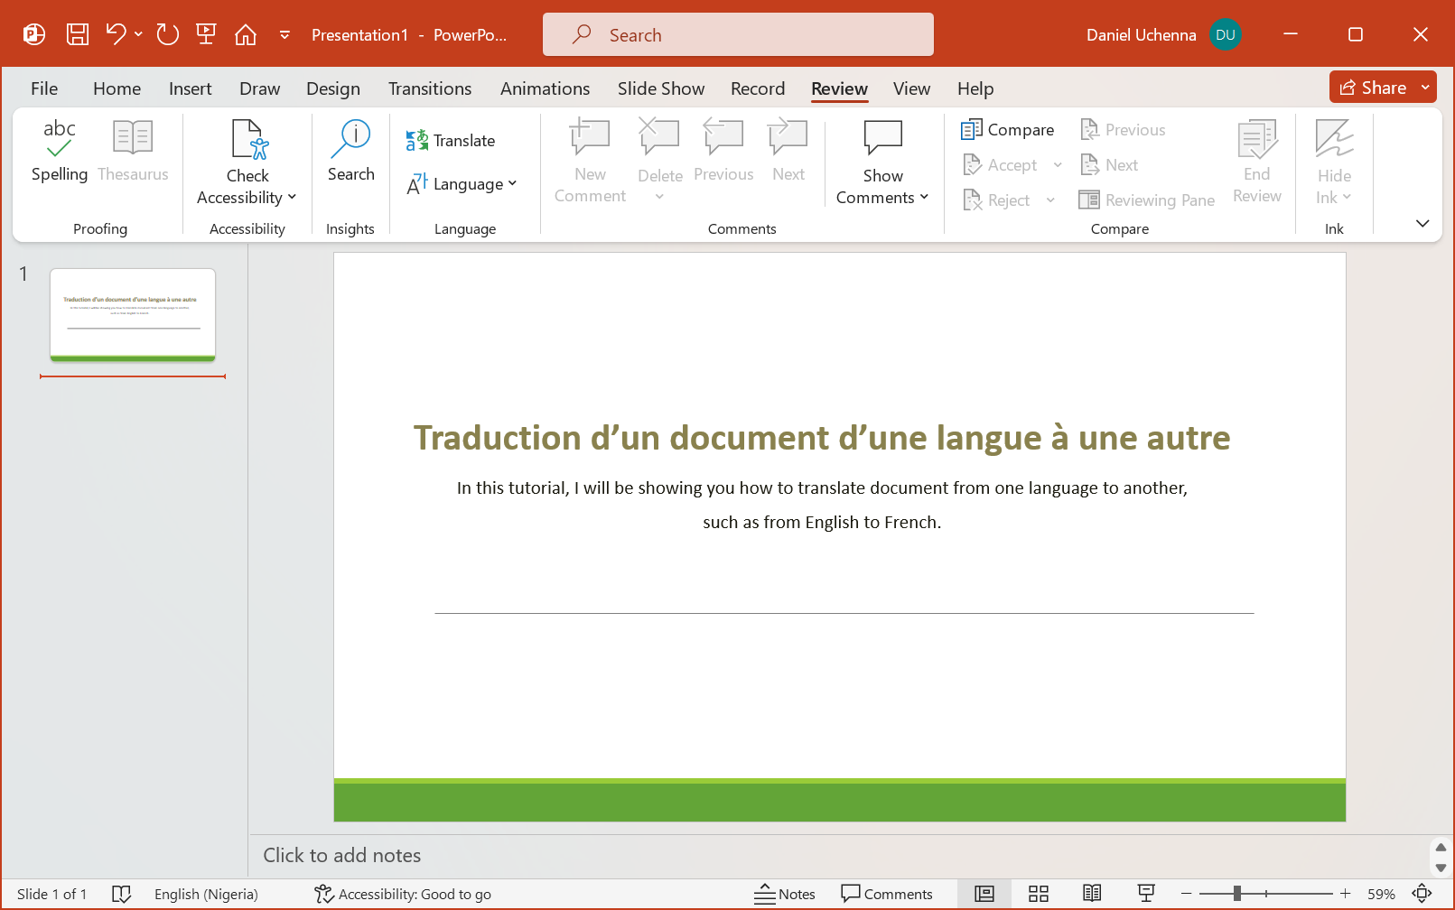Image resolution: width=1455 pixels, height=910 pixels.
Task: Open the File menu
Action: pyautogui.click(x=43, y=88)
